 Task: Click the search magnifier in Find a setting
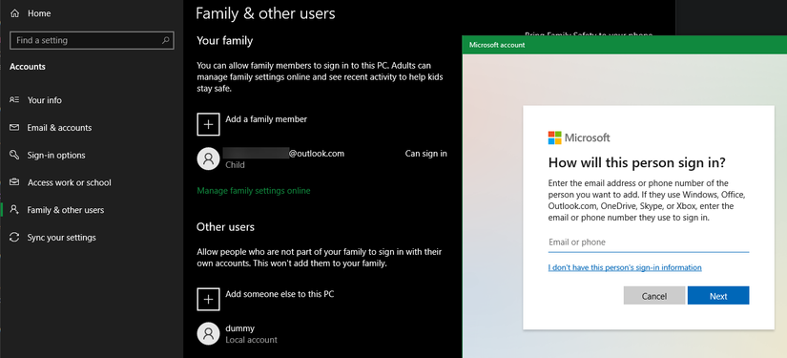pos(166,40)
